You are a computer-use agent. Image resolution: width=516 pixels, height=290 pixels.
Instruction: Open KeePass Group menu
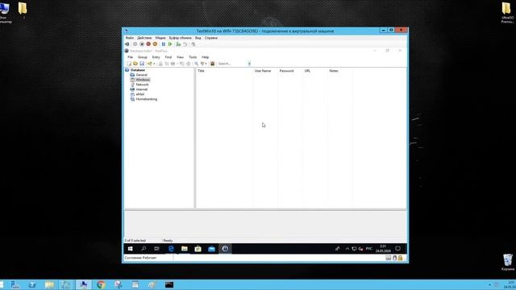point(143,57)
